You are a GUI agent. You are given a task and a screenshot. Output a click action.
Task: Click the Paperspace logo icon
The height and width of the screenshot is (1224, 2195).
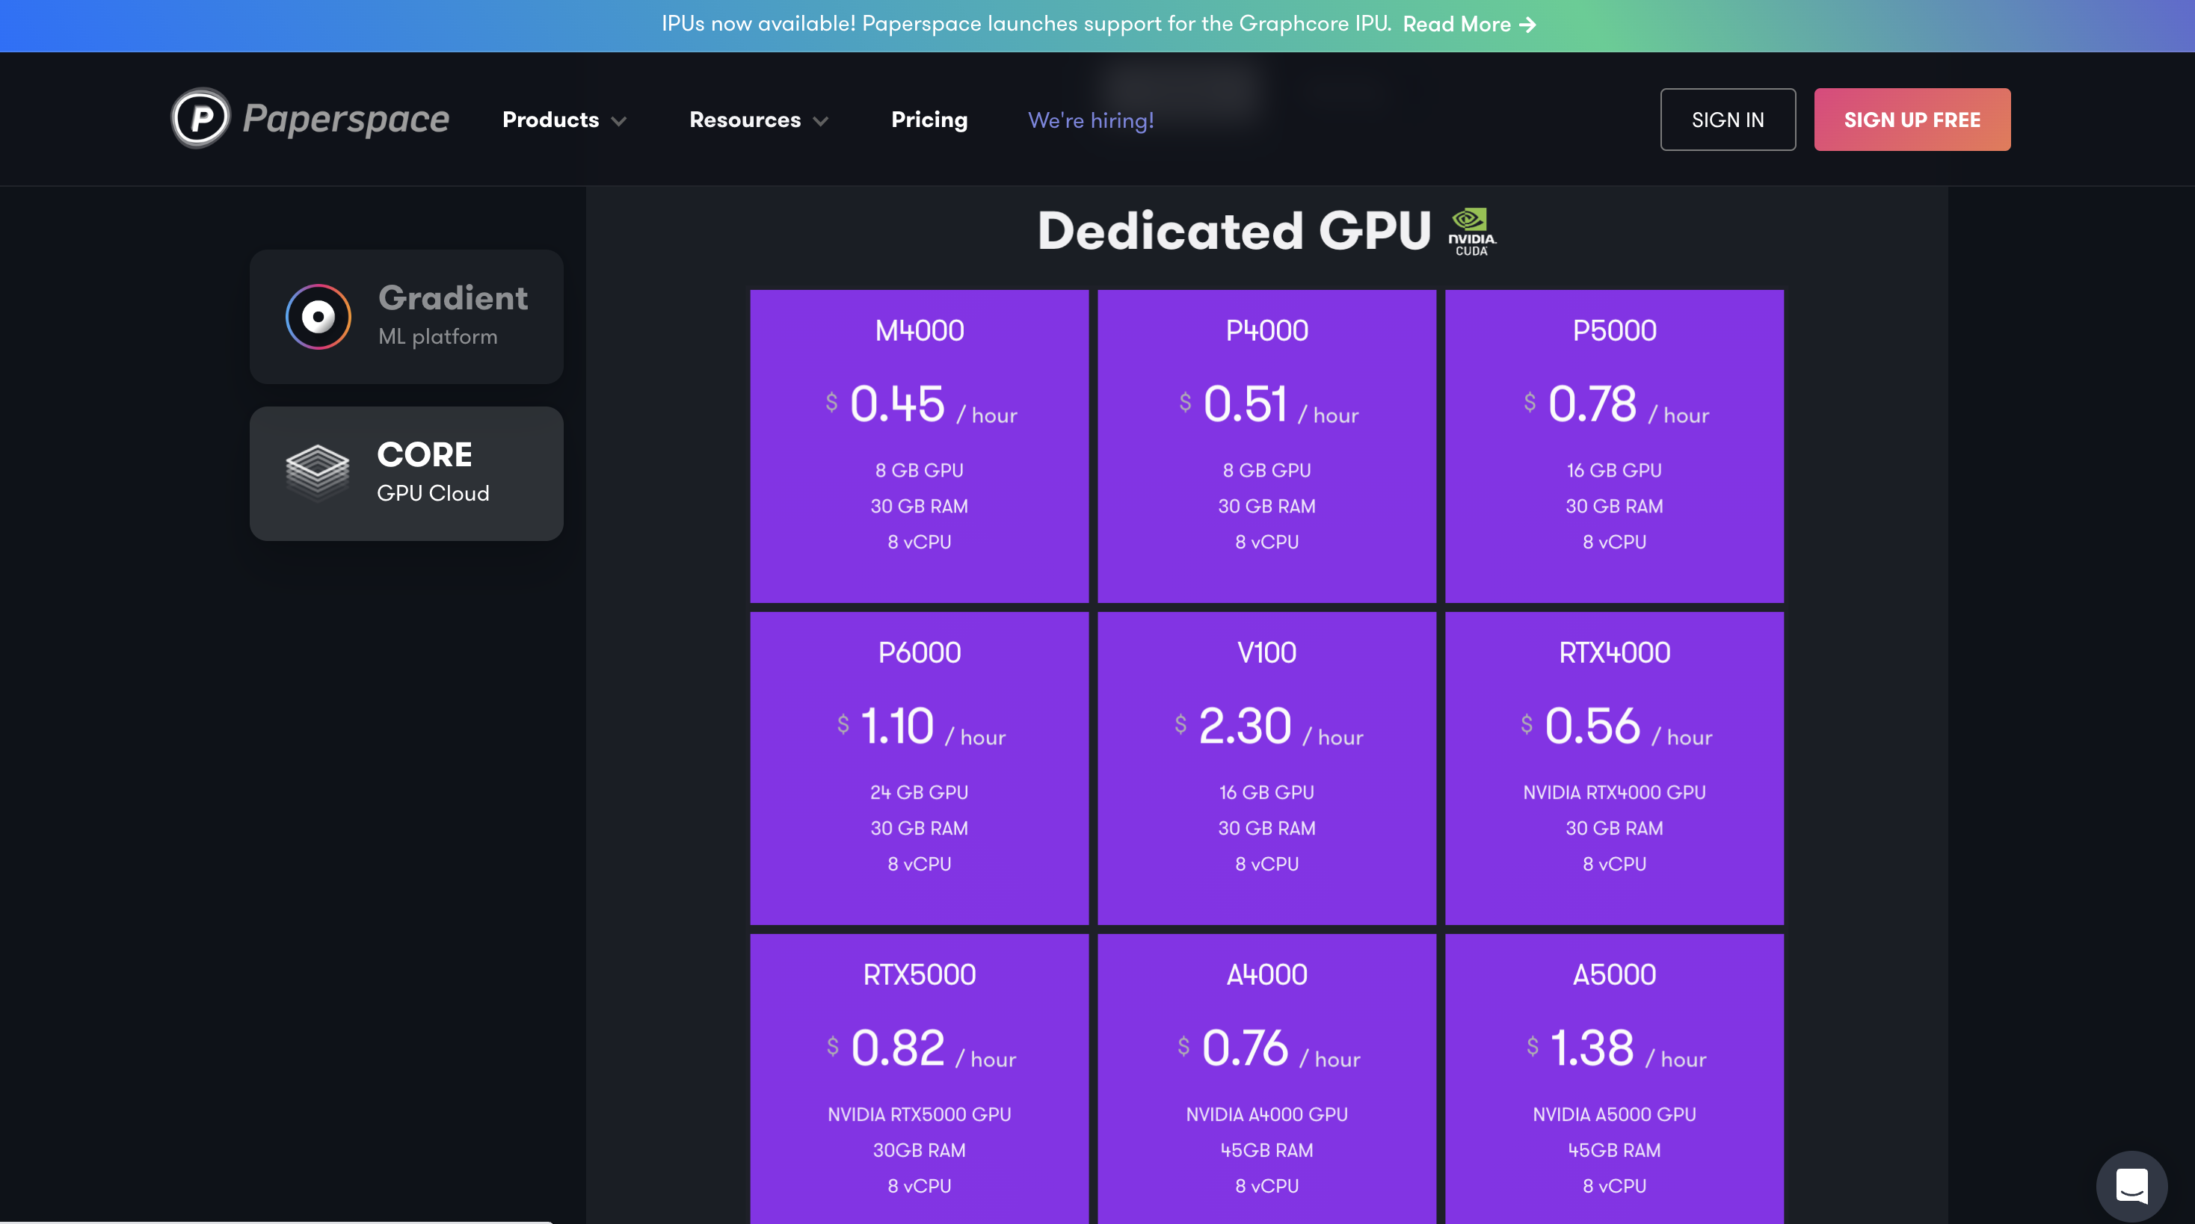pyautogui.click(x=202, y=119)
